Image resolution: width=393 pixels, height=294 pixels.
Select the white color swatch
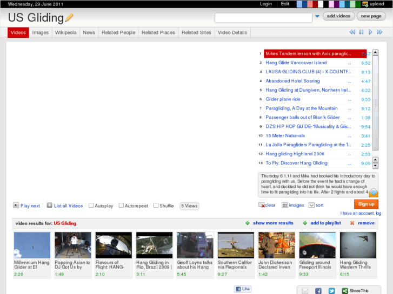[x=321, y=4]
